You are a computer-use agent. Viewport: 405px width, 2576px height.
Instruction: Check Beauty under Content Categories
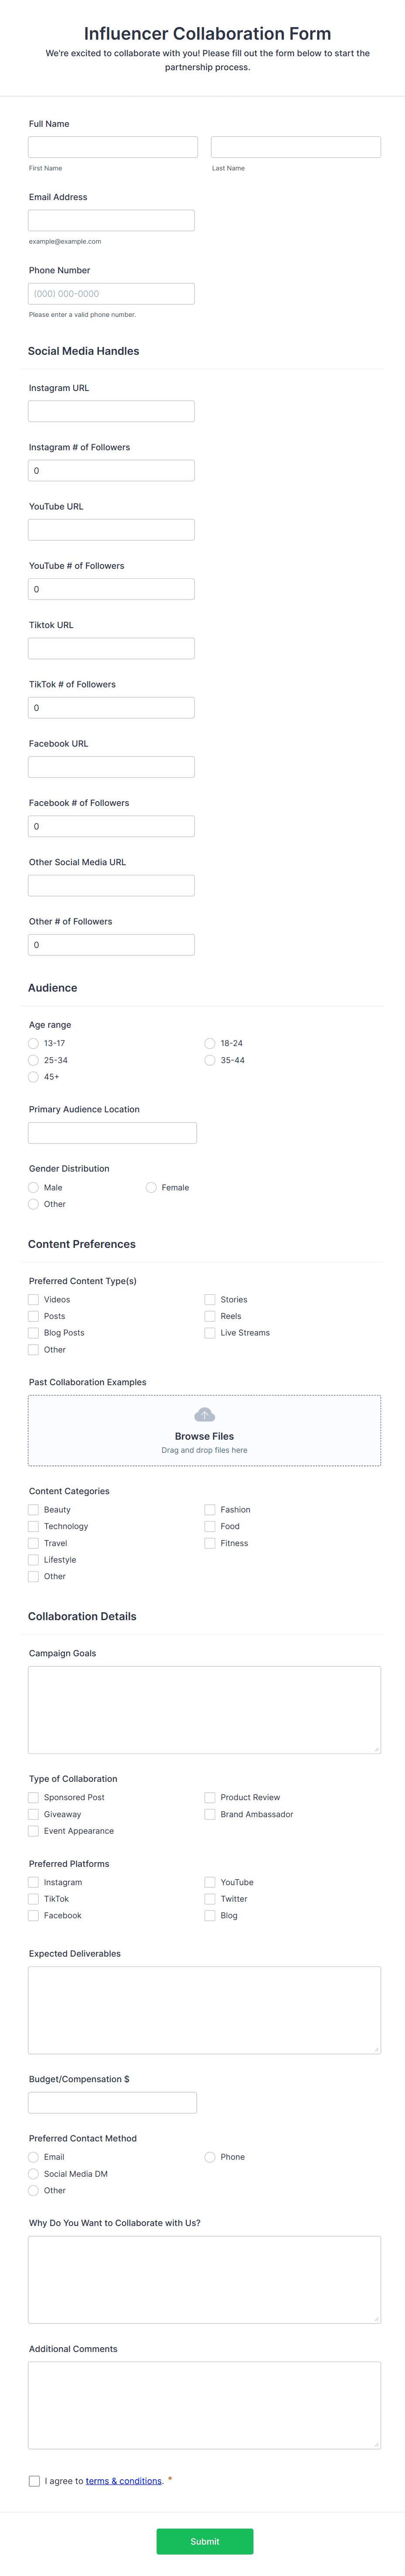[33, 1509]
